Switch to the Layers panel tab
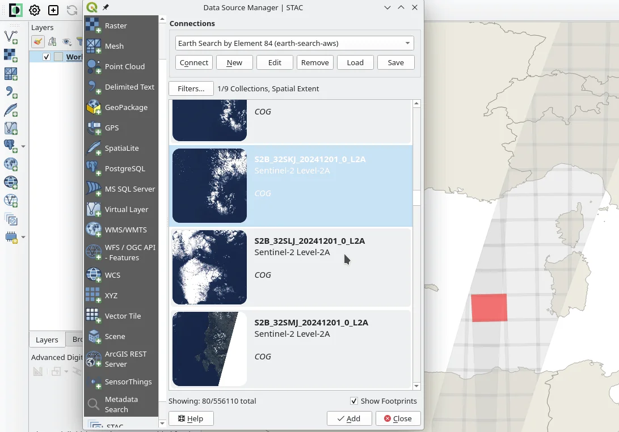Viewport: 619px width, 432px height. (x=47, y=340)
